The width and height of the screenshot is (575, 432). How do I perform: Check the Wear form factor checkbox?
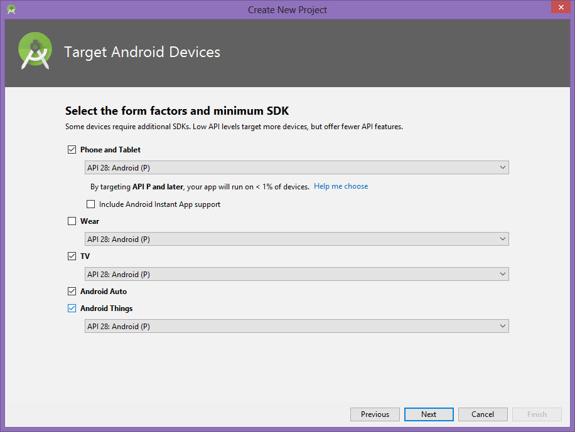72,221
